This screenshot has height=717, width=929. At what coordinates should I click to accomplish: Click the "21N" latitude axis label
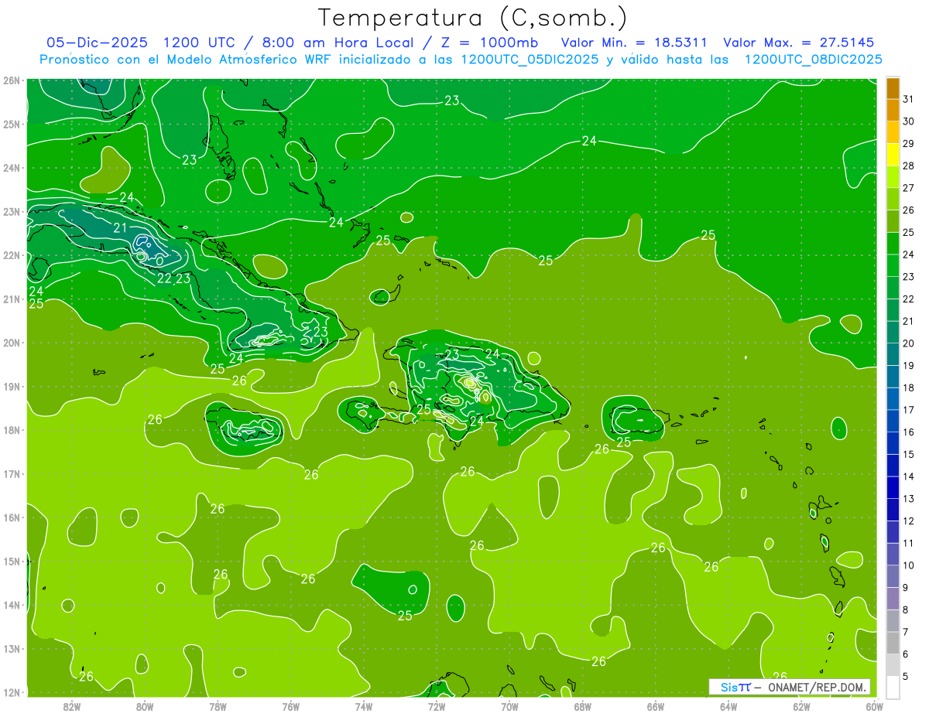(x=11, y=299)
